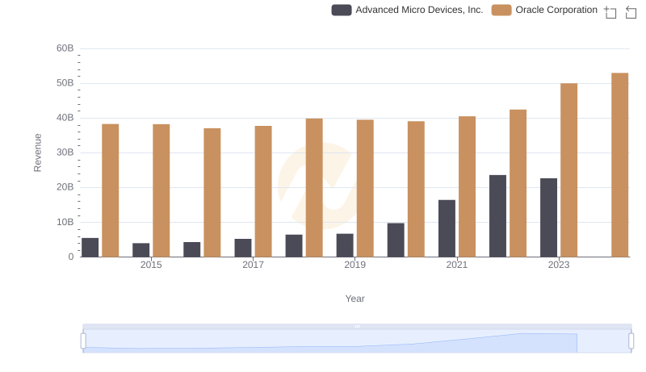Click the right handle of range slider

tap(631, 341)
